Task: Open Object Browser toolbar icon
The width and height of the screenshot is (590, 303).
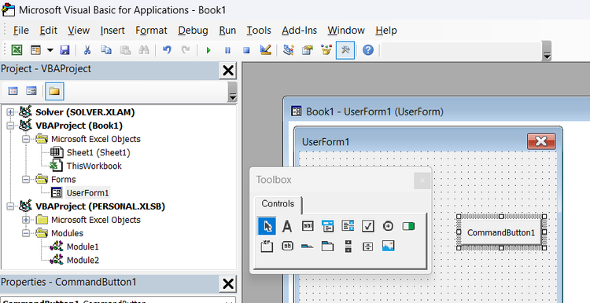Action: point(326,50)
